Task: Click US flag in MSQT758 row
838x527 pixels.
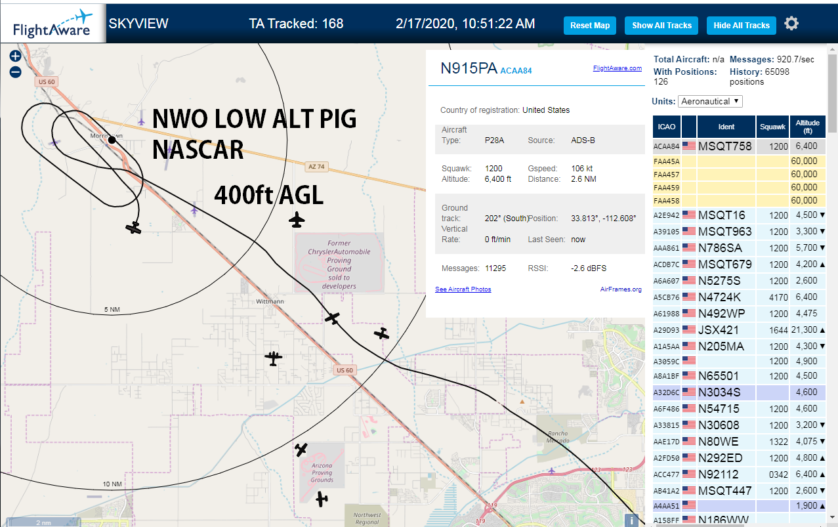Action: [689, 146]
